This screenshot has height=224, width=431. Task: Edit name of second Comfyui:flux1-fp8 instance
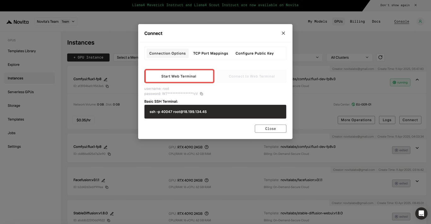click(x=106, y=147)
